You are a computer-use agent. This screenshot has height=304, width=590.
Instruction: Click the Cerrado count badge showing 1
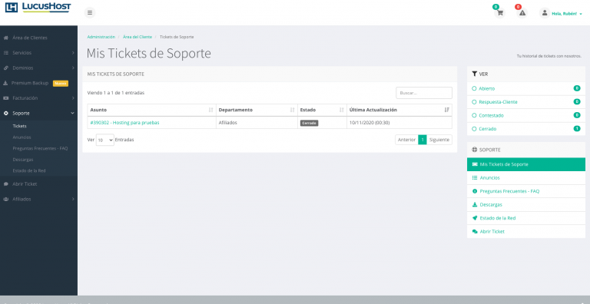coord(577,129)
